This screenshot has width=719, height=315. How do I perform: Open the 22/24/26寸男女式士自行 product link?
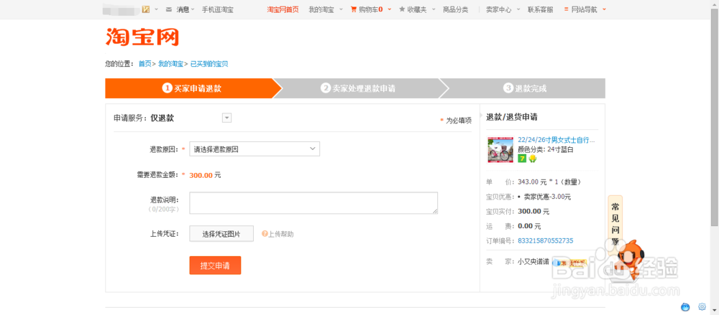[x=557, y=139]
